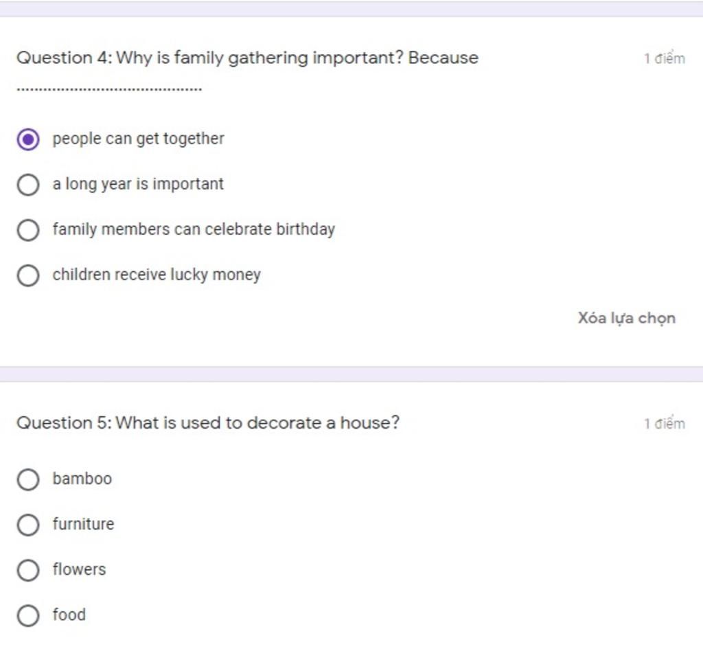Choose 'a long year is important' option

click(x=28, y=185)
